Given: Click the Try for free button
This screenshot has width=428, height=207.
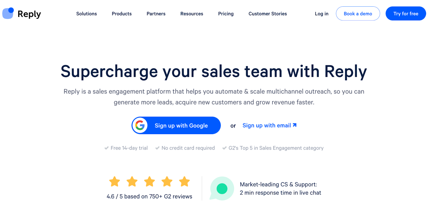Looking at the screenshot, I should pyautogui.click(x=406, y=14).
